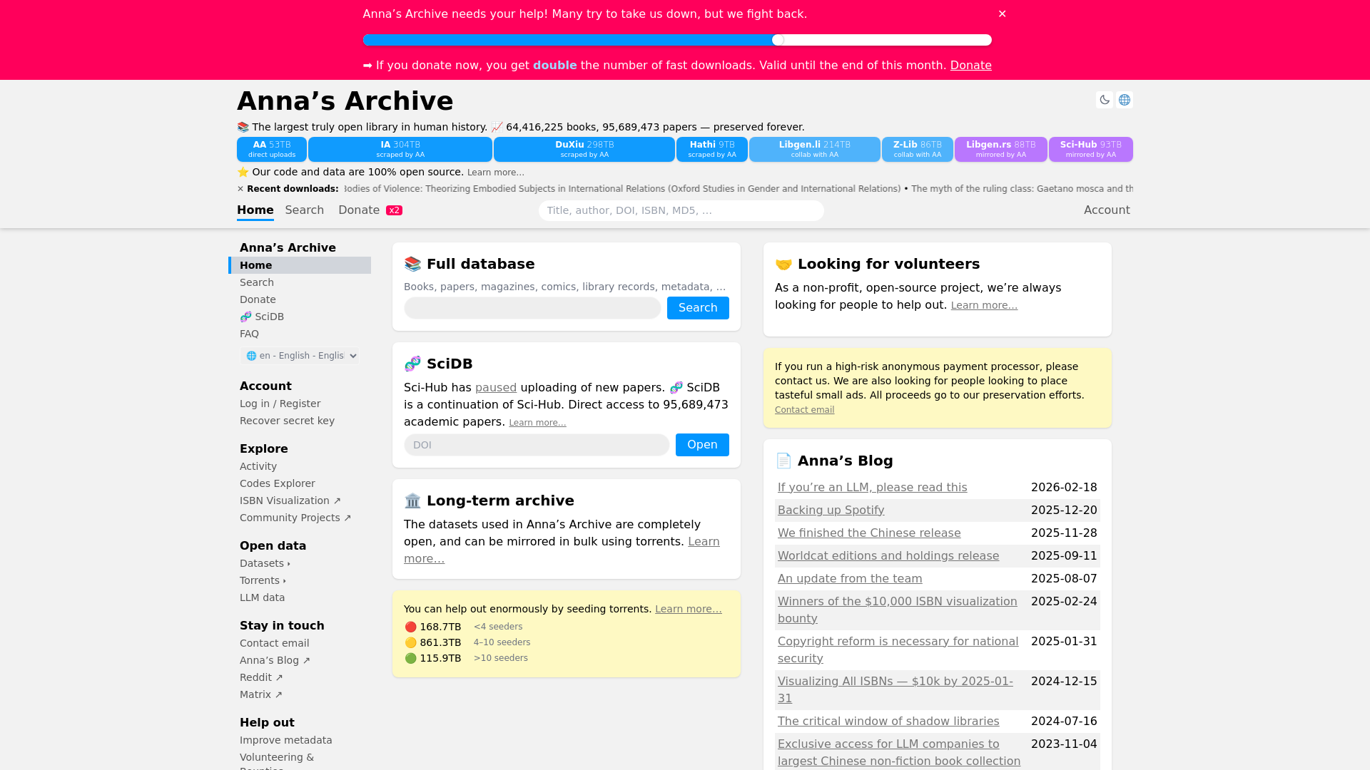Click seeding torrents Learn more link
1370x770 pixels.
689,609
